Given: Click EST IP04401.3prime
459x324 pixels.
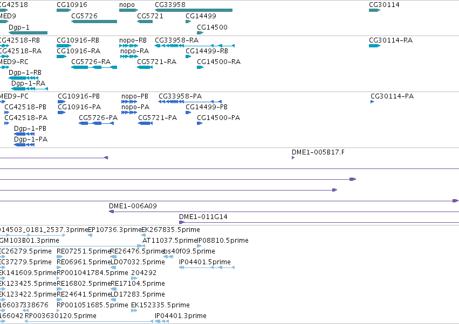Looking at the screenshot, I should click(x=181, y=316).
